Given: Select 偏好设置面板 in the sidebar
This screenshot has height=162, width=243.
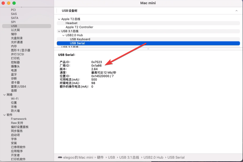Looking at the screenshot, I should [x=20, y=127].
